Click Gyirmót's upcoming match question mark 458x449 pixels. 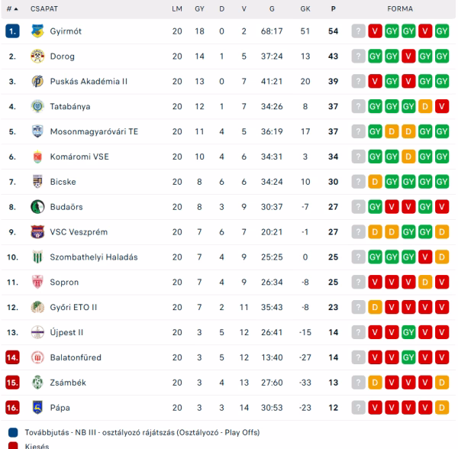(x=358, y=31)
